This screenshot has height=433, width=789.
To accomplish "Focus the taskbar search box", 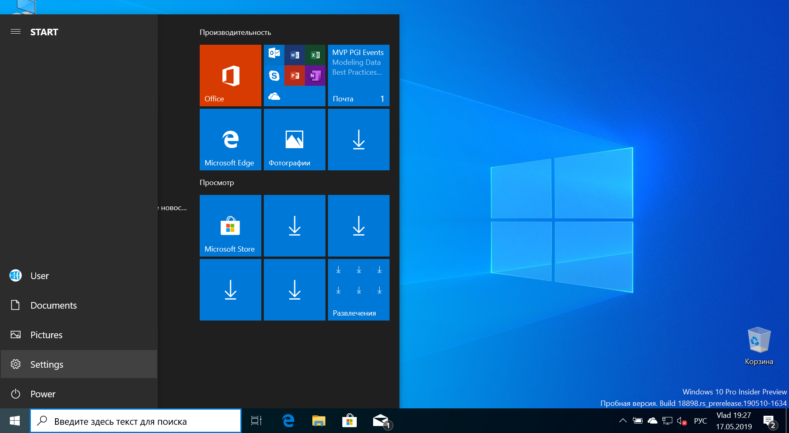I will (x=136, y=421).
